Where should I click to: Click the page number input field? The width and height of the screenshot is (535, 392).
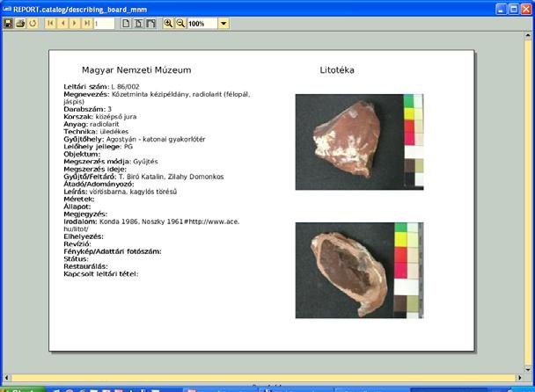(x=104, y=24)
